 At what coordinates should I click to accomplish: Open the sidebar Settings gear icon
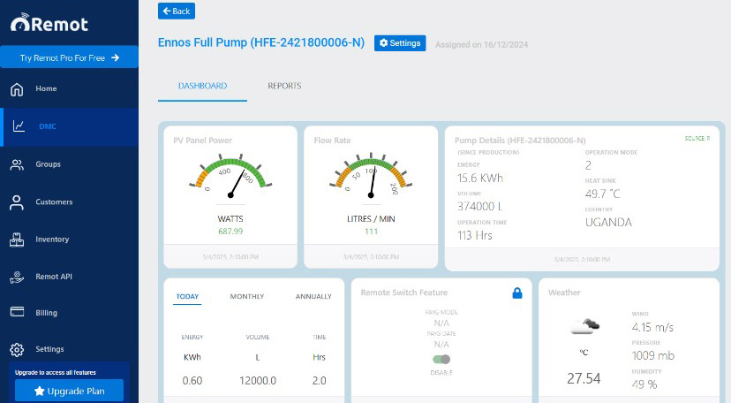tap(17, 349)
